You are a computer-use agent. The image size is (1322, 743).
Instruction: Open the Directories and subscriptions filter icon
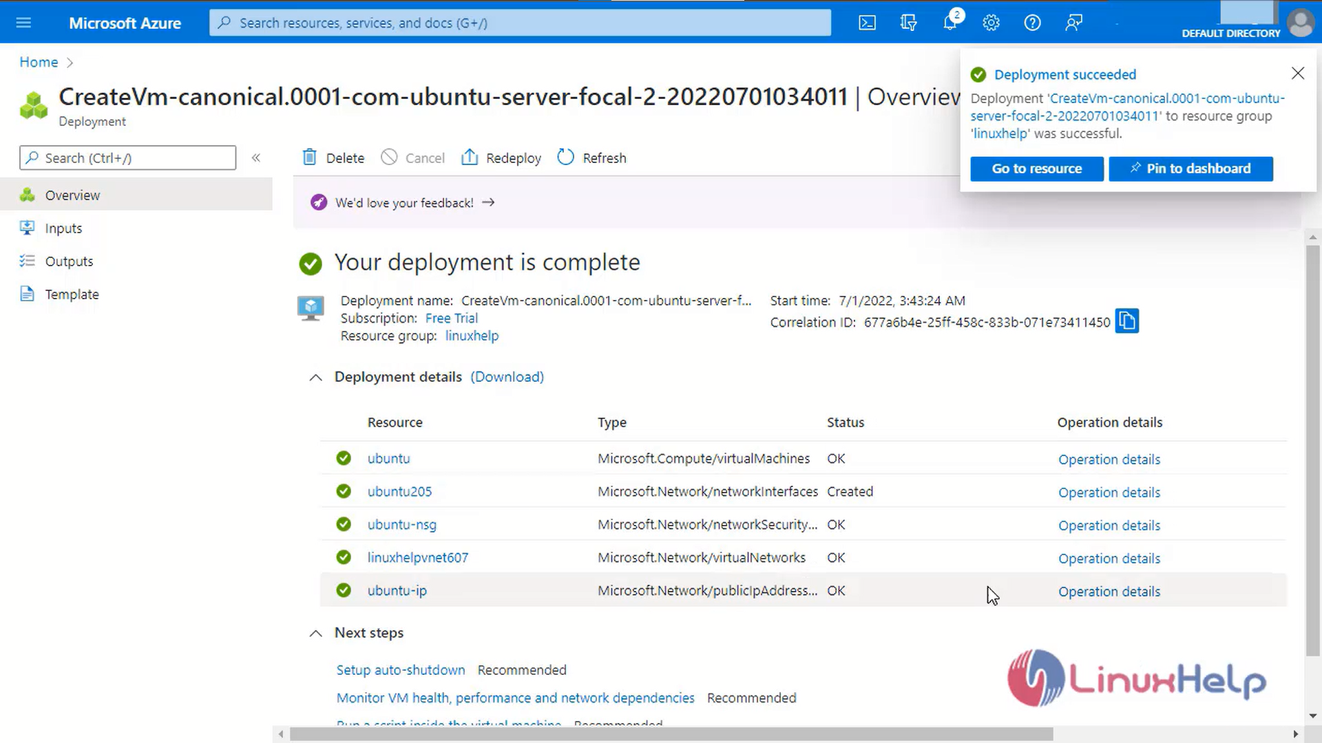[x=908, y=23]
